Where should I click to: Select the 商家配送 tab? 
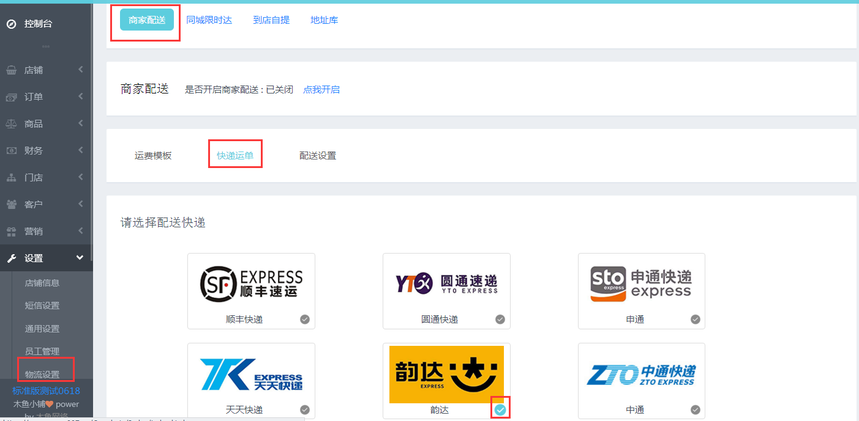pos(147,20)
